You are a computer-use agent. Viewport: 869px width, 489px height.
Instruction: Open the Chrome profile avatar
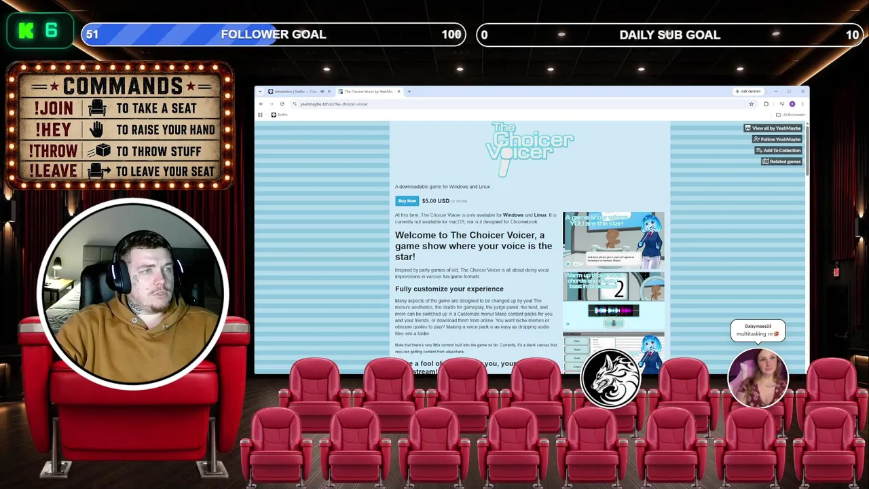[x=792, y=104]
